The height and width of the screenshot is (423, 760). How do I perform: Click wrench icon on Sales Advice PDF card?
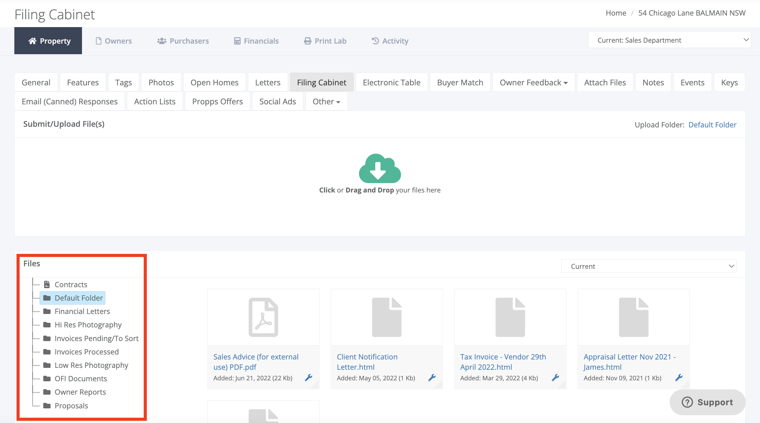click(x=309, y=378)
